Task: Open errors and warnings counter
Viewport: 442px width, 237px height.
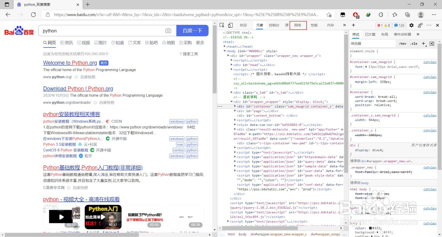Action: [384, 25]
